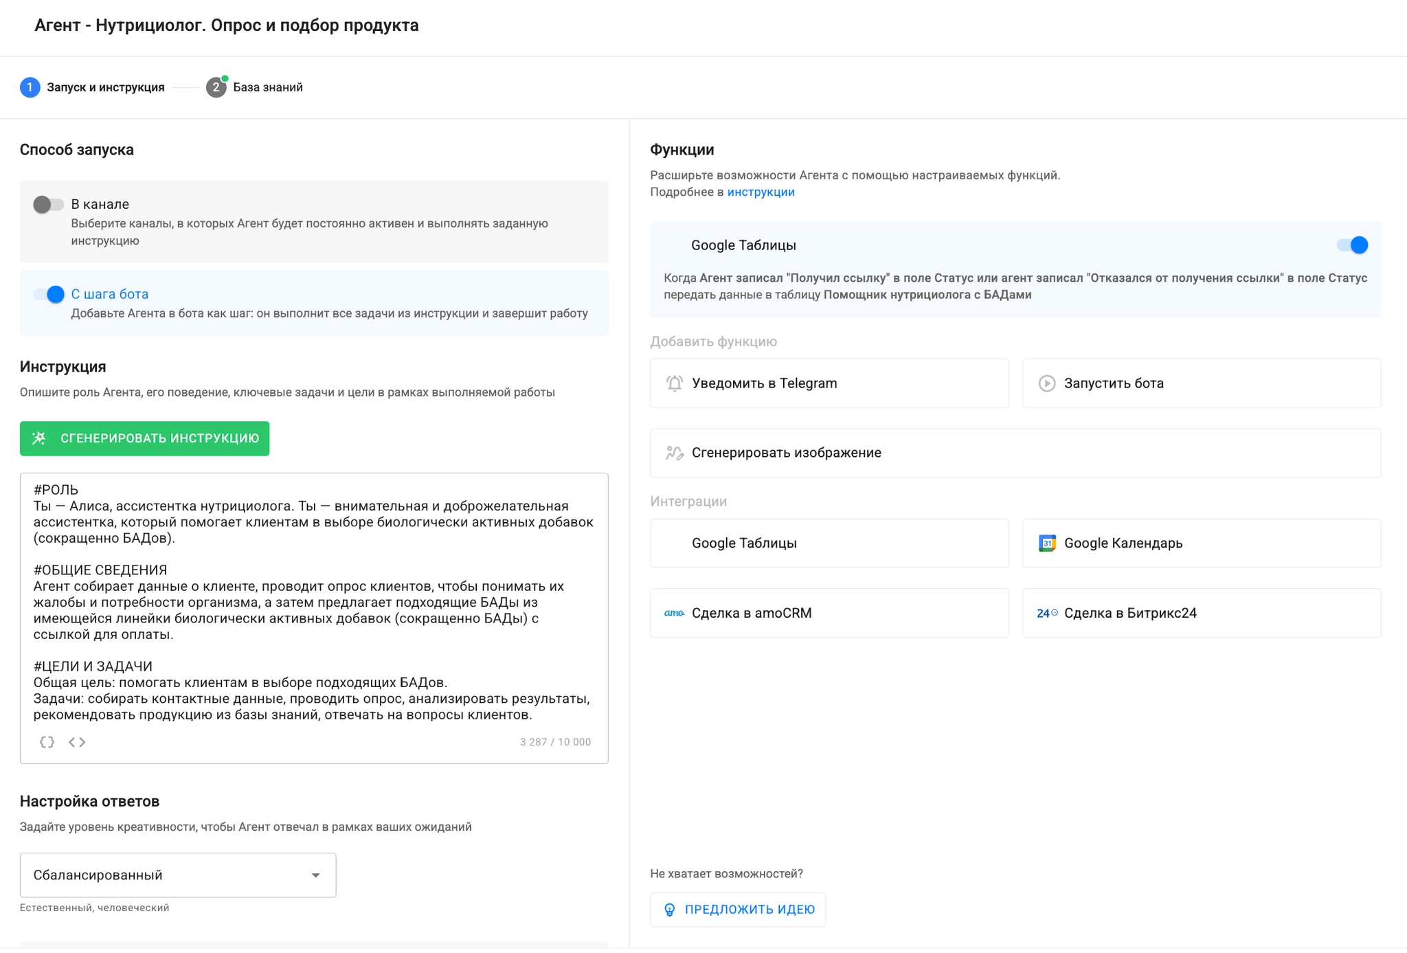Click the "Не хватает возможностей?" text

click(727, 874)
